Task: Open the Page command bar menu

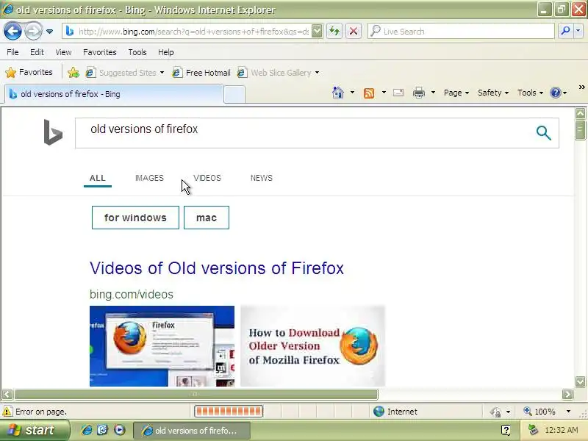Action: click(x=456, y=93)
